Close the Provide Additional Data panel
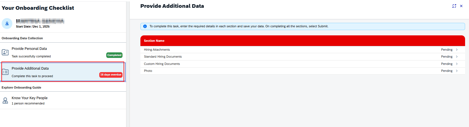 461,6
